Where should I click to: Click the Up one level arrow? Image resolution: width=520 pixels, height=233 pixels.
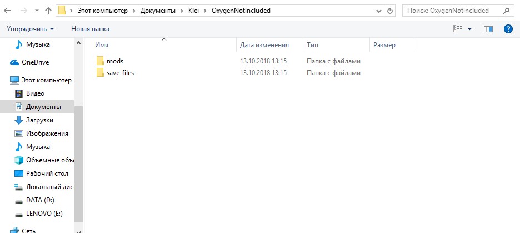(48, 10)
